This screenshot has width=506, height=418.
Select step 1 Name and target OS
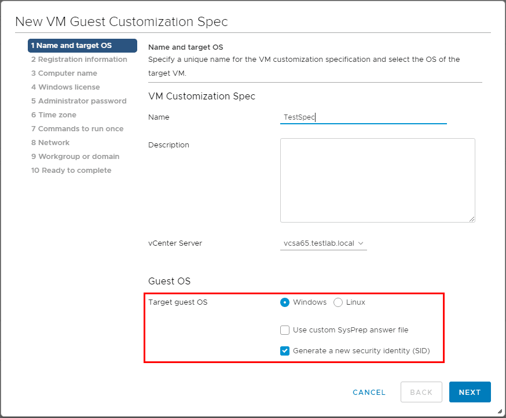(82, 46)
